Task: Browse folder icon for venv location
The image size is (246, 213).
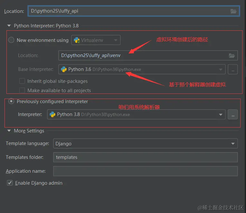Action: 232,55
